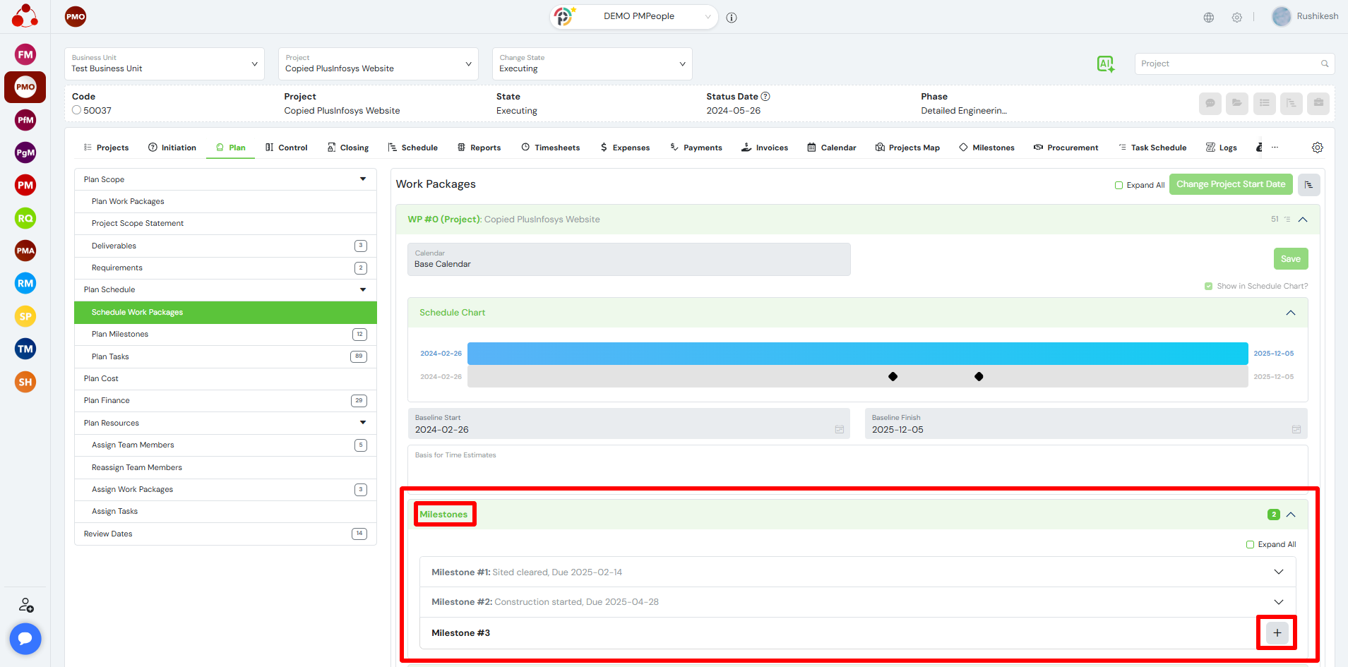Open the AI assistant icon
Image resolution: width=1348 pixels, height=667 pixels.
1105,64
